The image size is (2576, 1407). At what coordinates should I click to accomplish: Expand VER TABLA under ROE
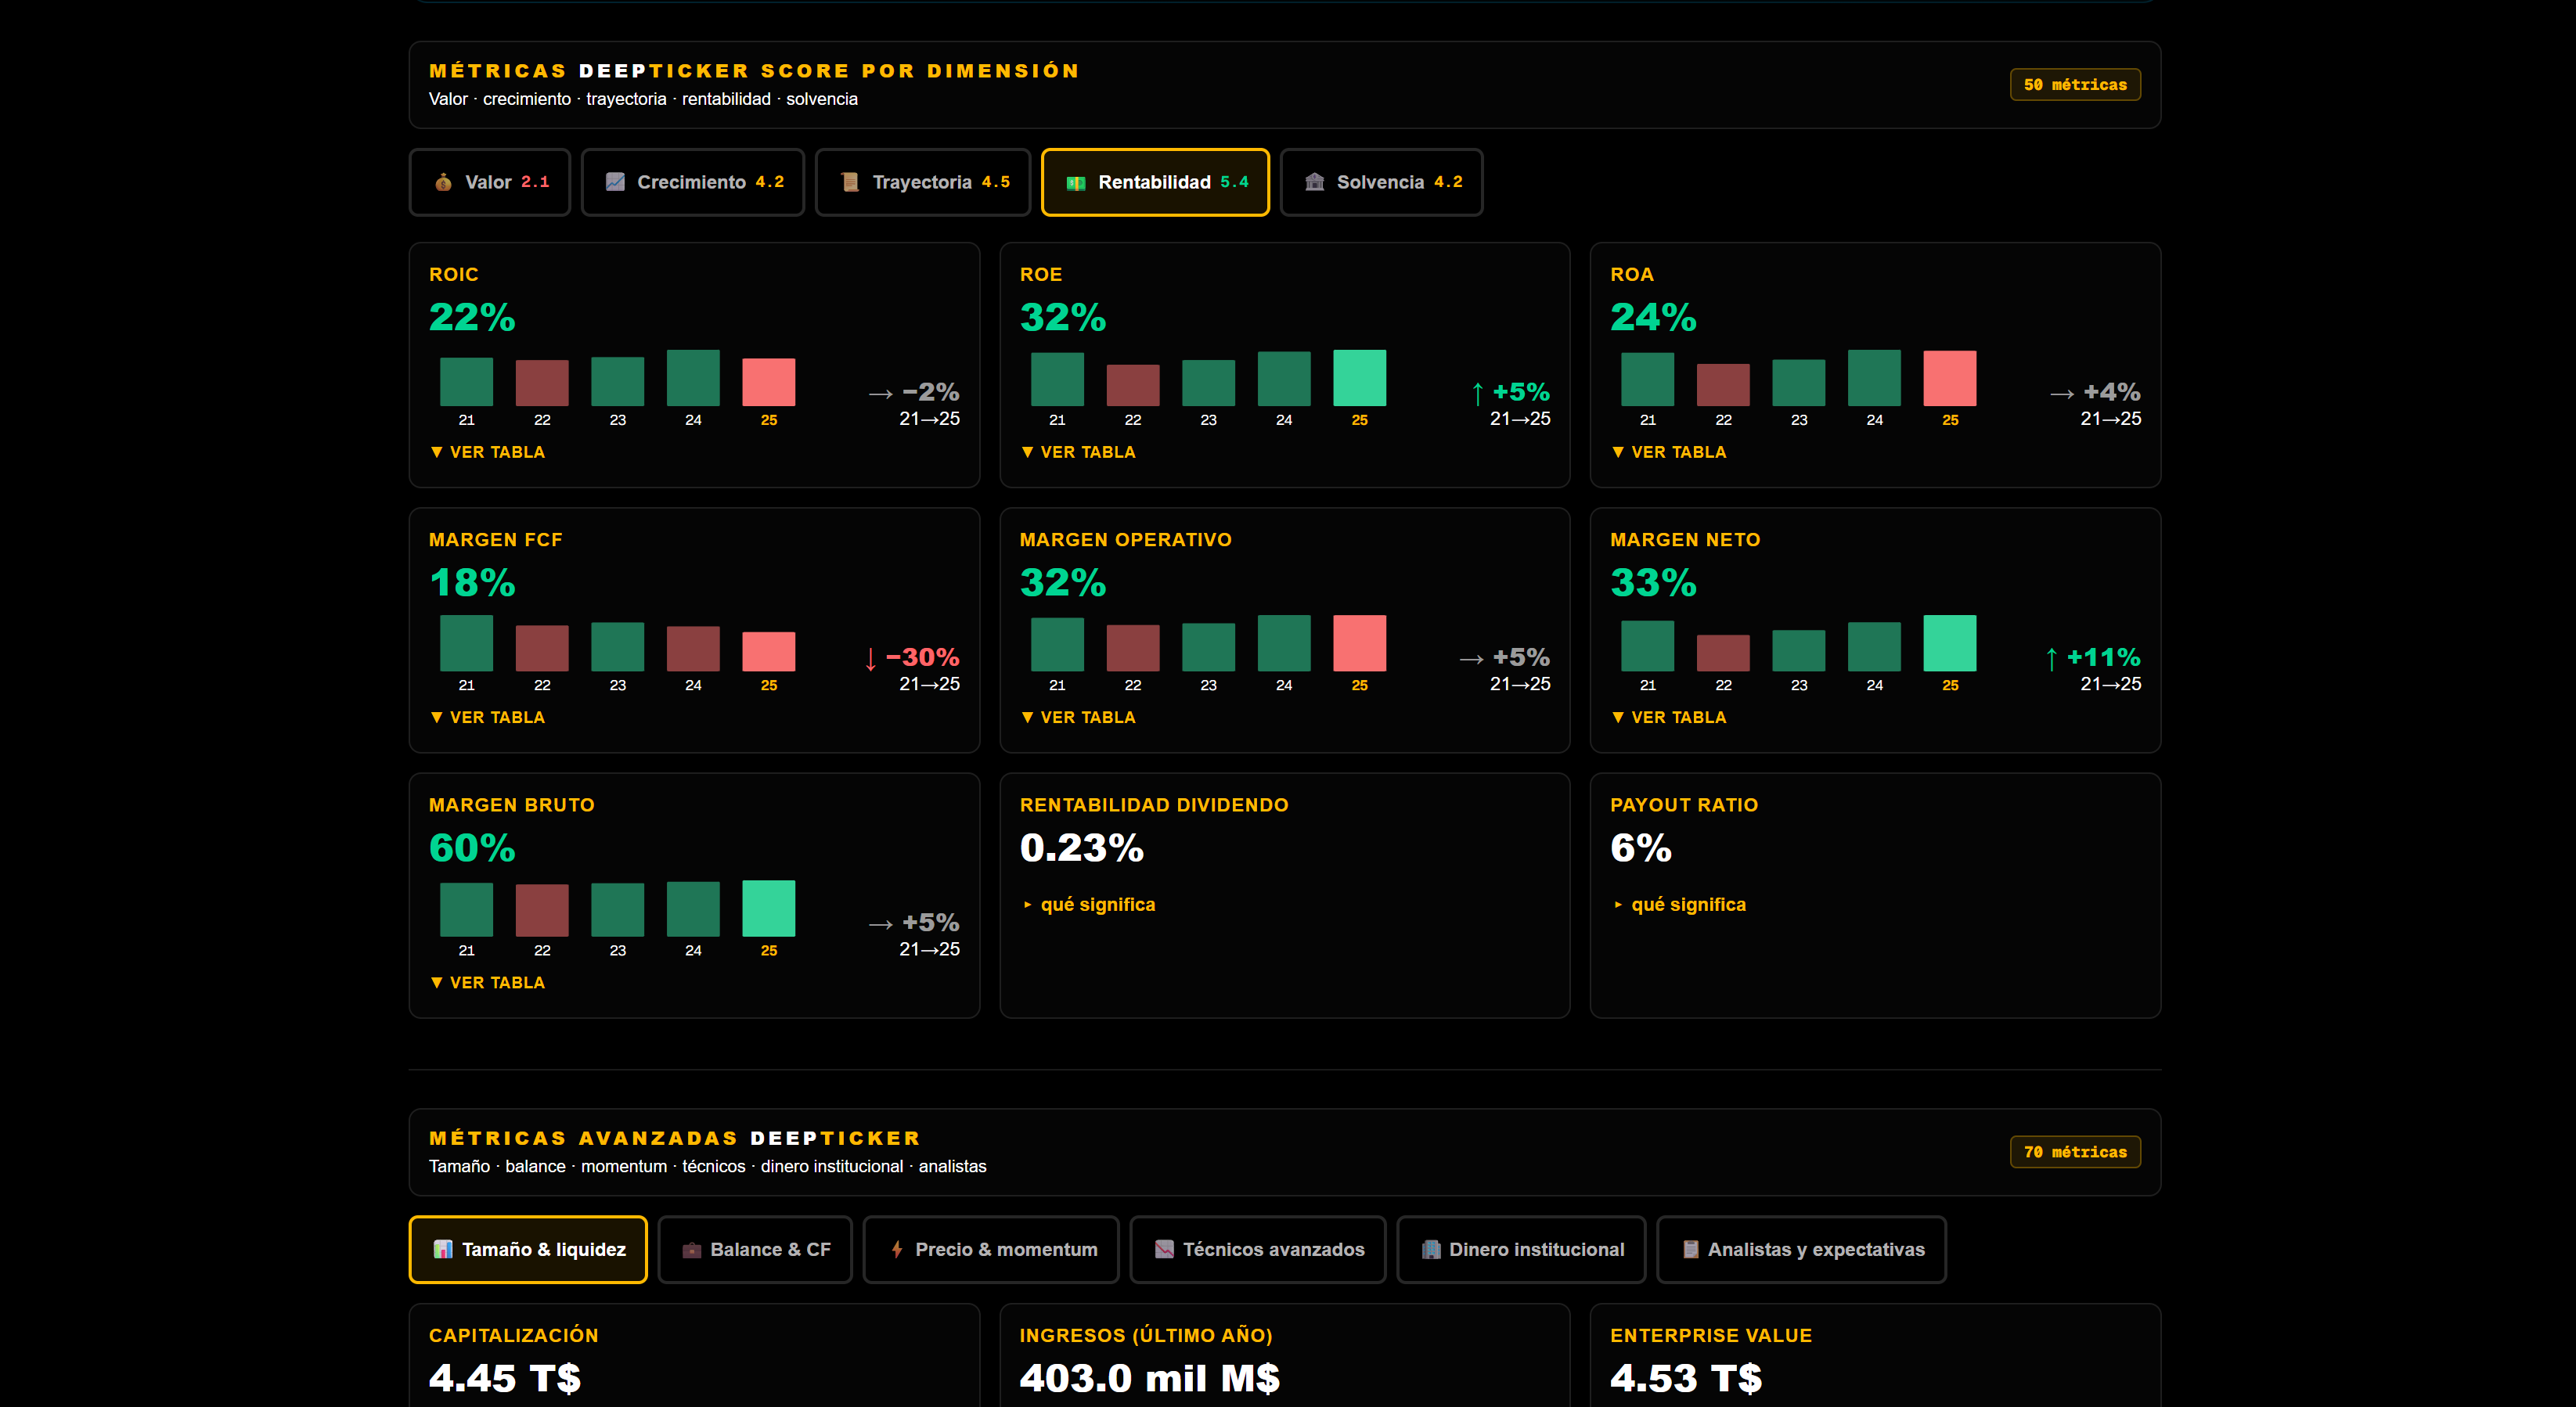click(1078, 452)
